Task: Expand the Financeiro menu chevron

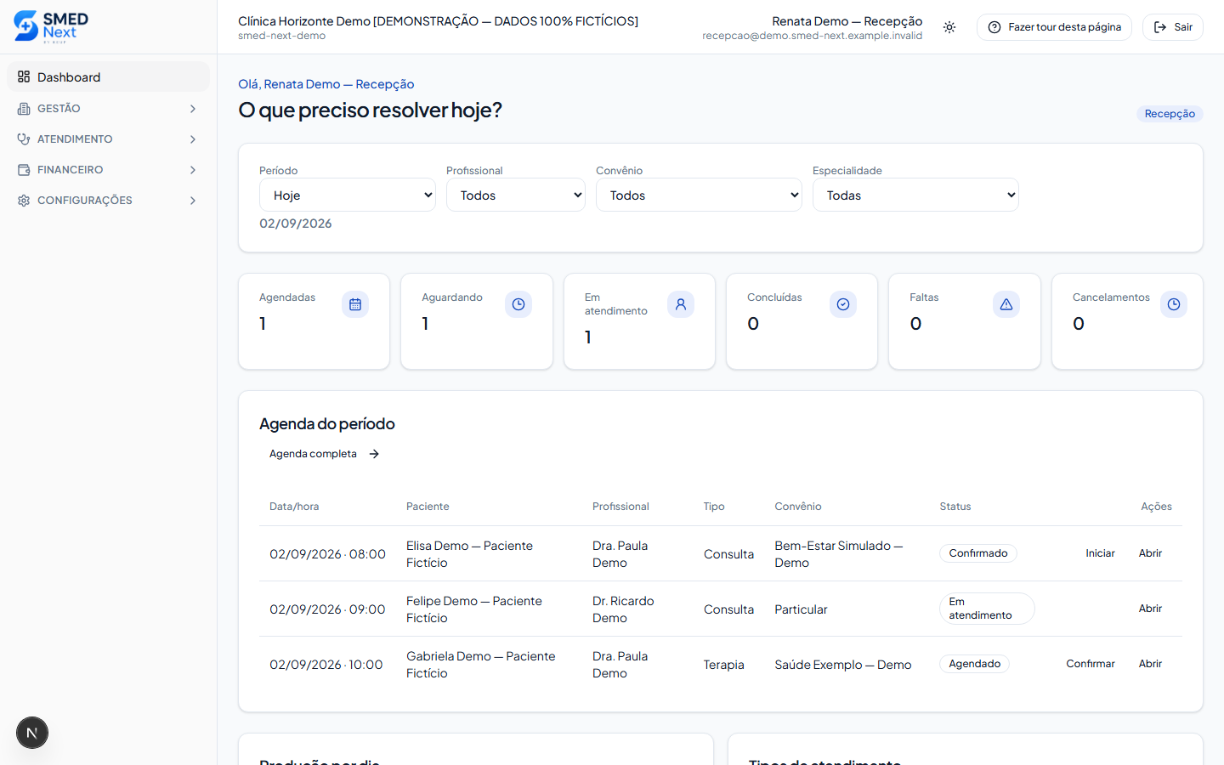Action: click(x=193, y=170)
